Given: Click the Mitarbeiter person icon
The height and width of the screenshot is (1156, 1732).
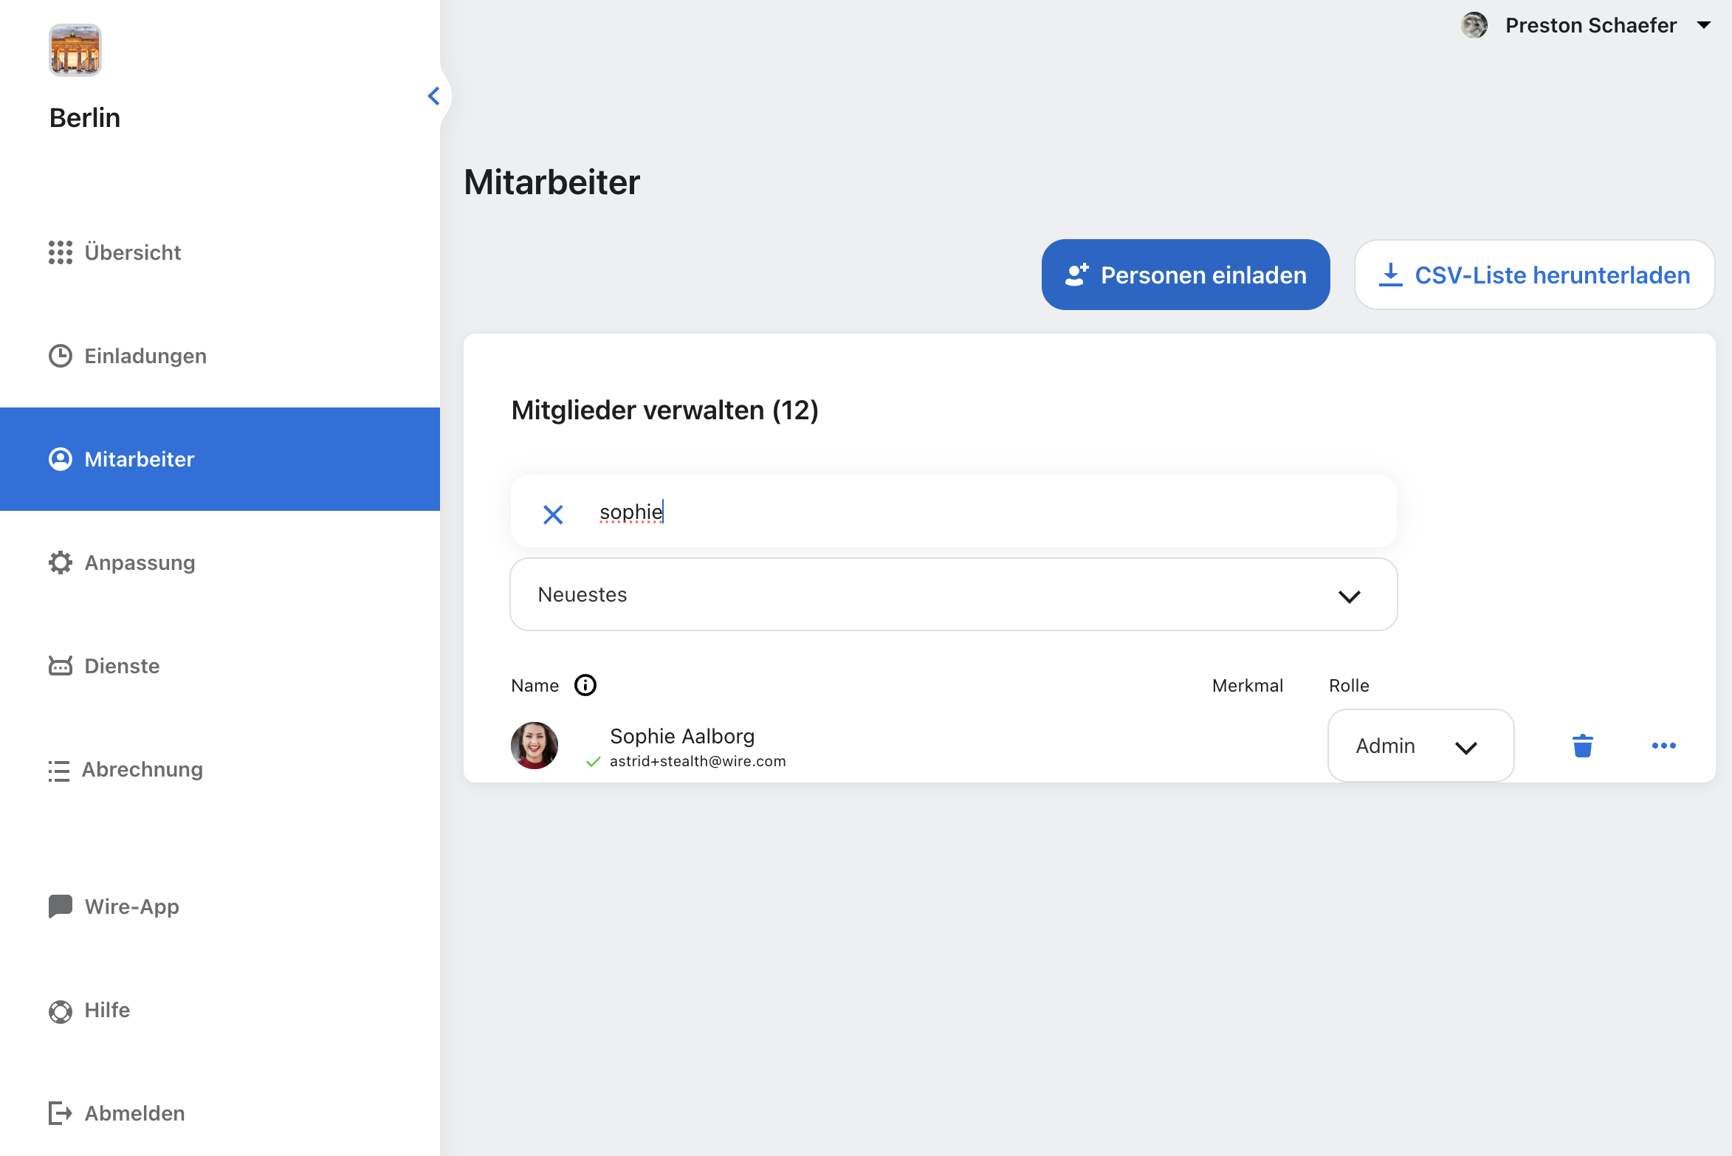Looking at the screenshot, I should click(61, 459).
